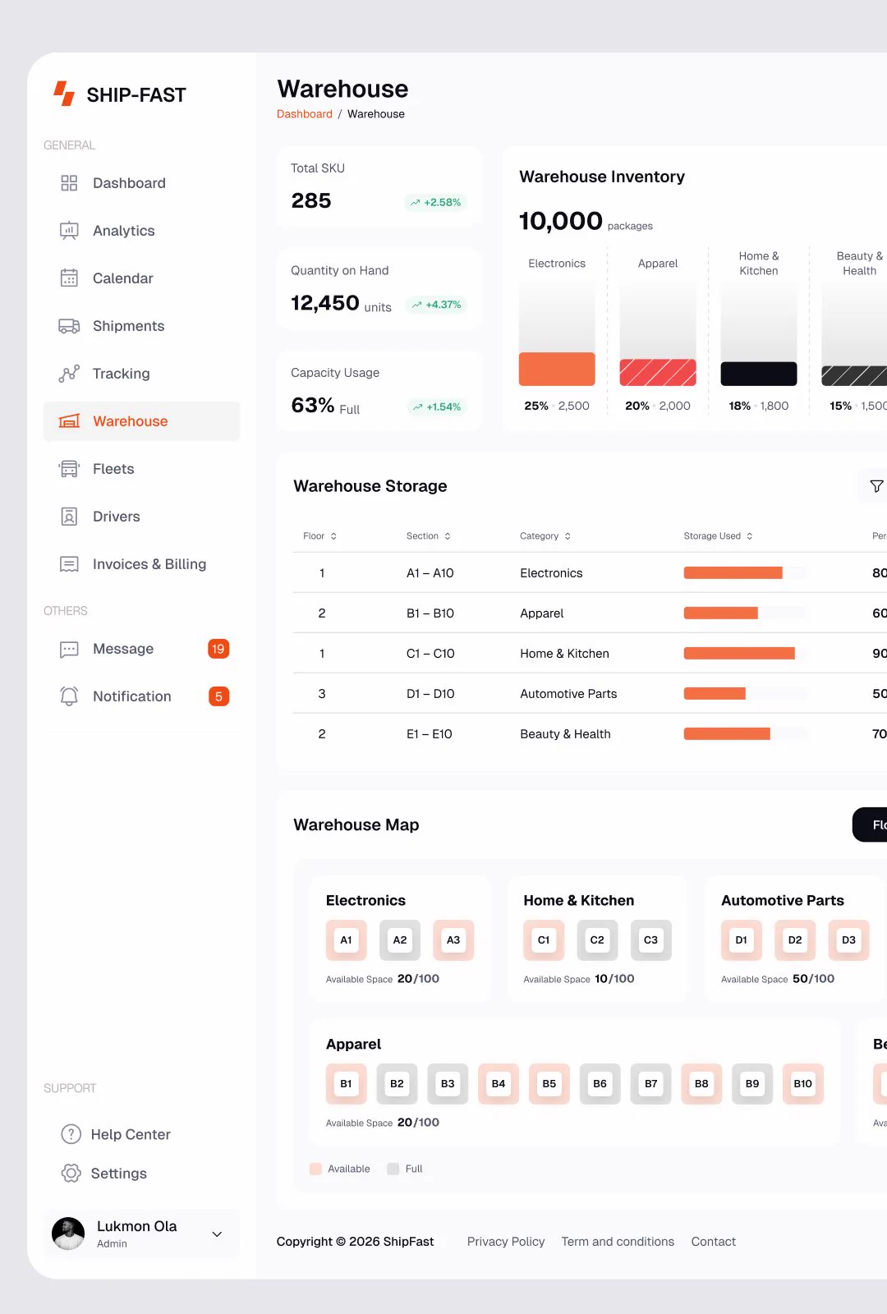Open Tracking menu item

pos(141,374)
